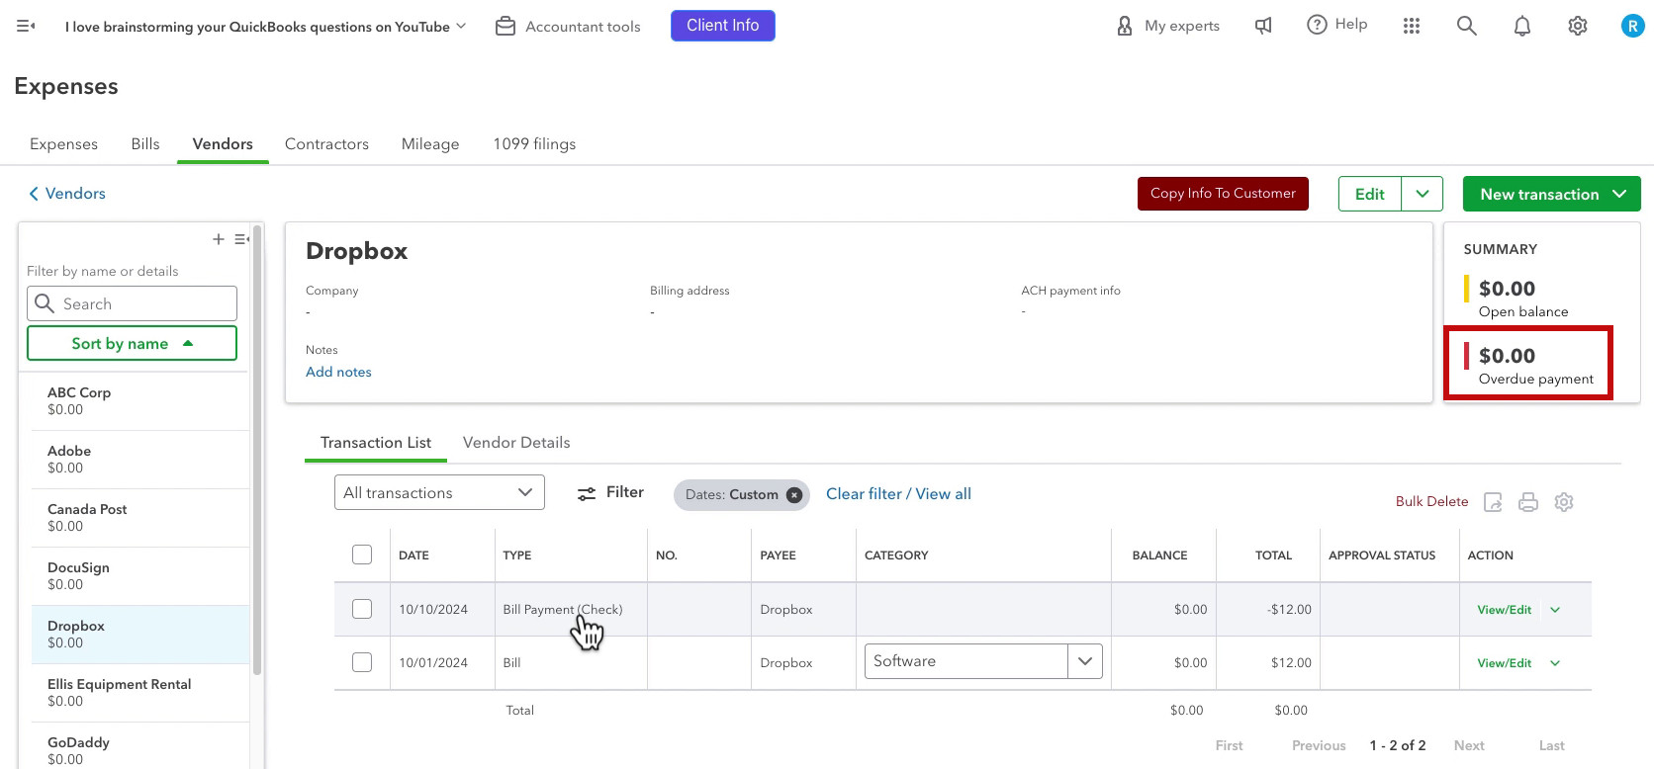Open the notifications bell

tap(1522, 26)
